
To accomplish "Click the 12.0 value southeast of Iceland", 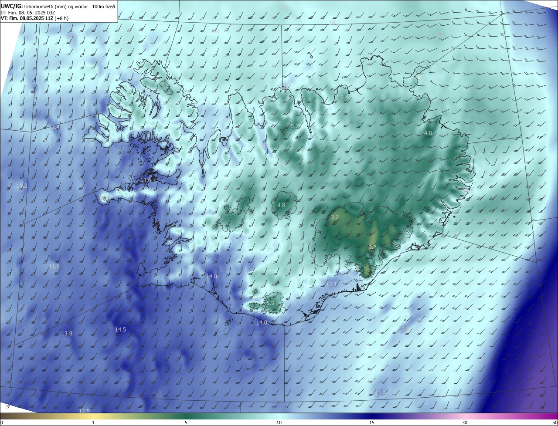I will click(404, 330).
